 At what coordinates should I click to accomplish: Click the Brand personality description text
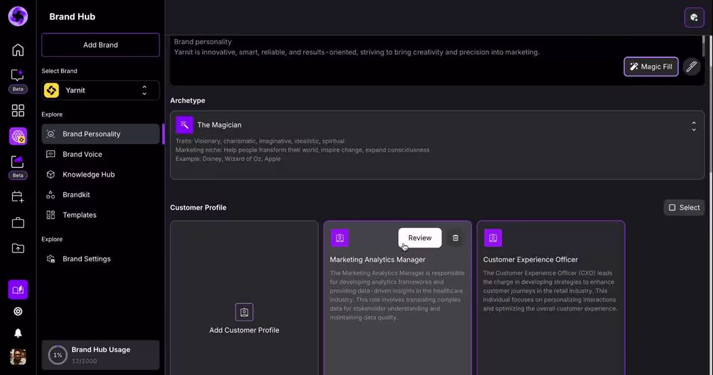click(x=357, y=52)
